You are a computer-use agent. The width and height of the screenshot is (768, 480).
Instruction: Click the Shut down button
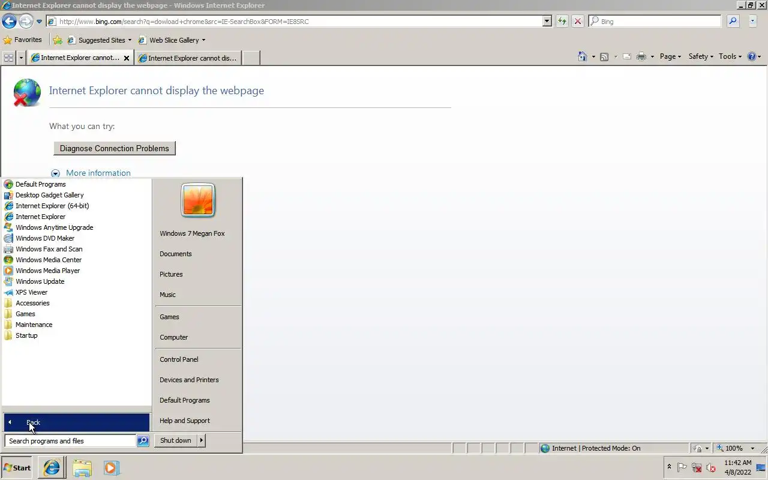click(x=176, y=440)
